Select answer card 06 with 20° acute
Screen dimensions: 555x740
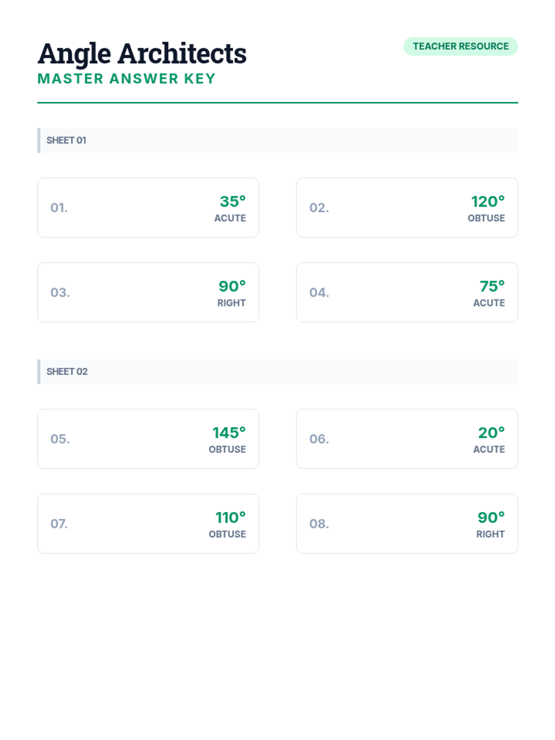[x=407, y=438]
